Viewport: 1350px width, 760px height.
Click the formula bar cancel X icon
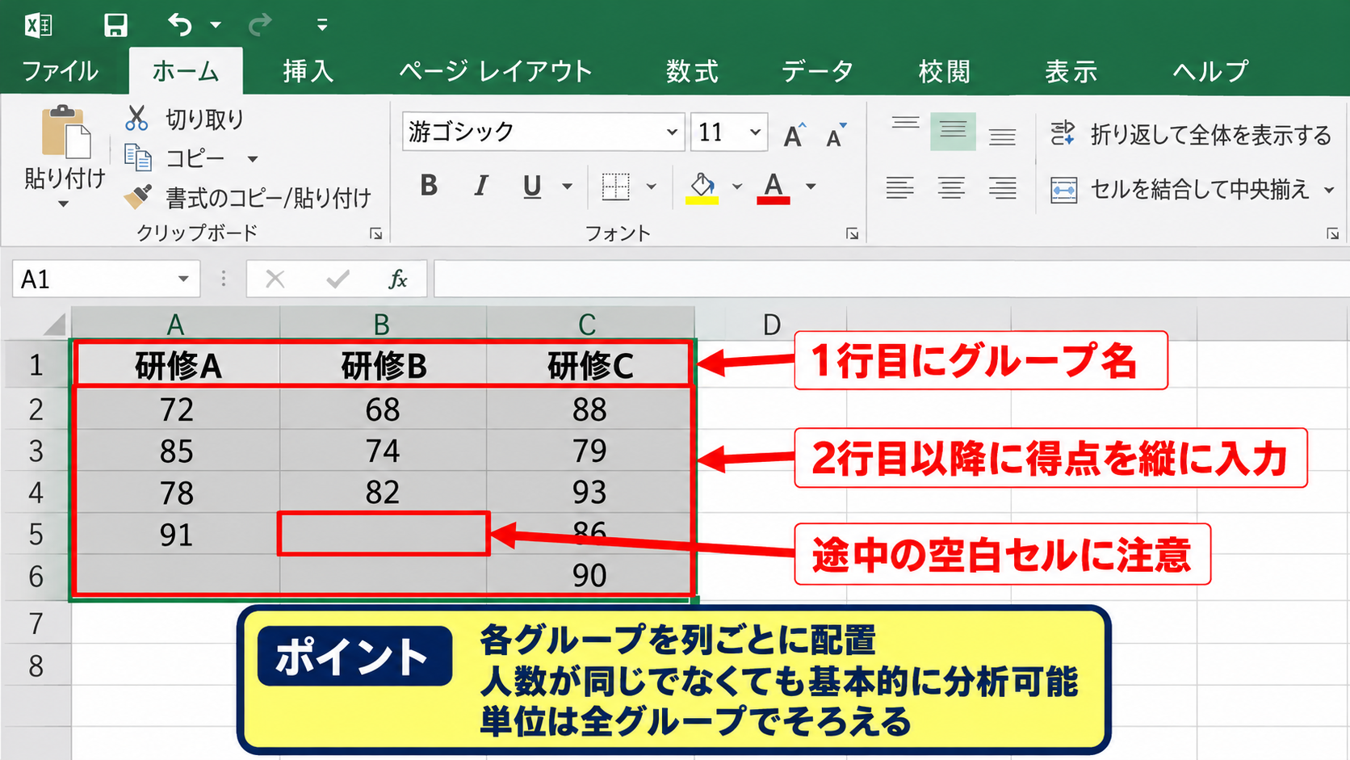pos(275,279)
